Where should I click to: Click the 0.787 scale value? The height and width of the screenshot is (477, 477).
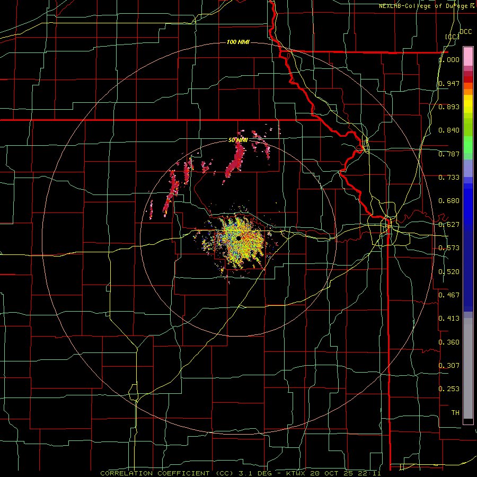449,154
